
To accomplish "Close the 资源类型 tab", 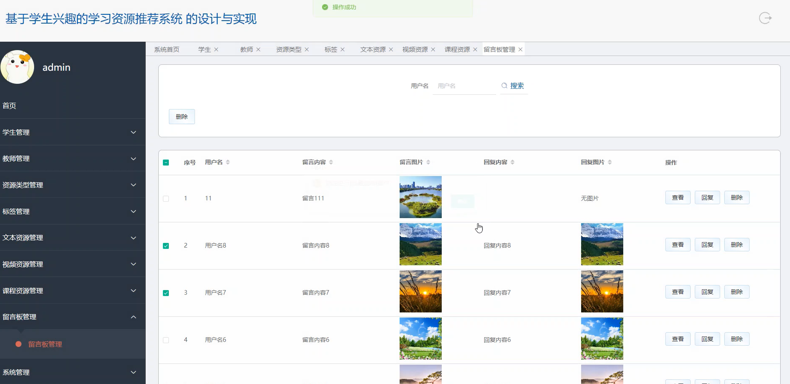I will click(307, 49).
